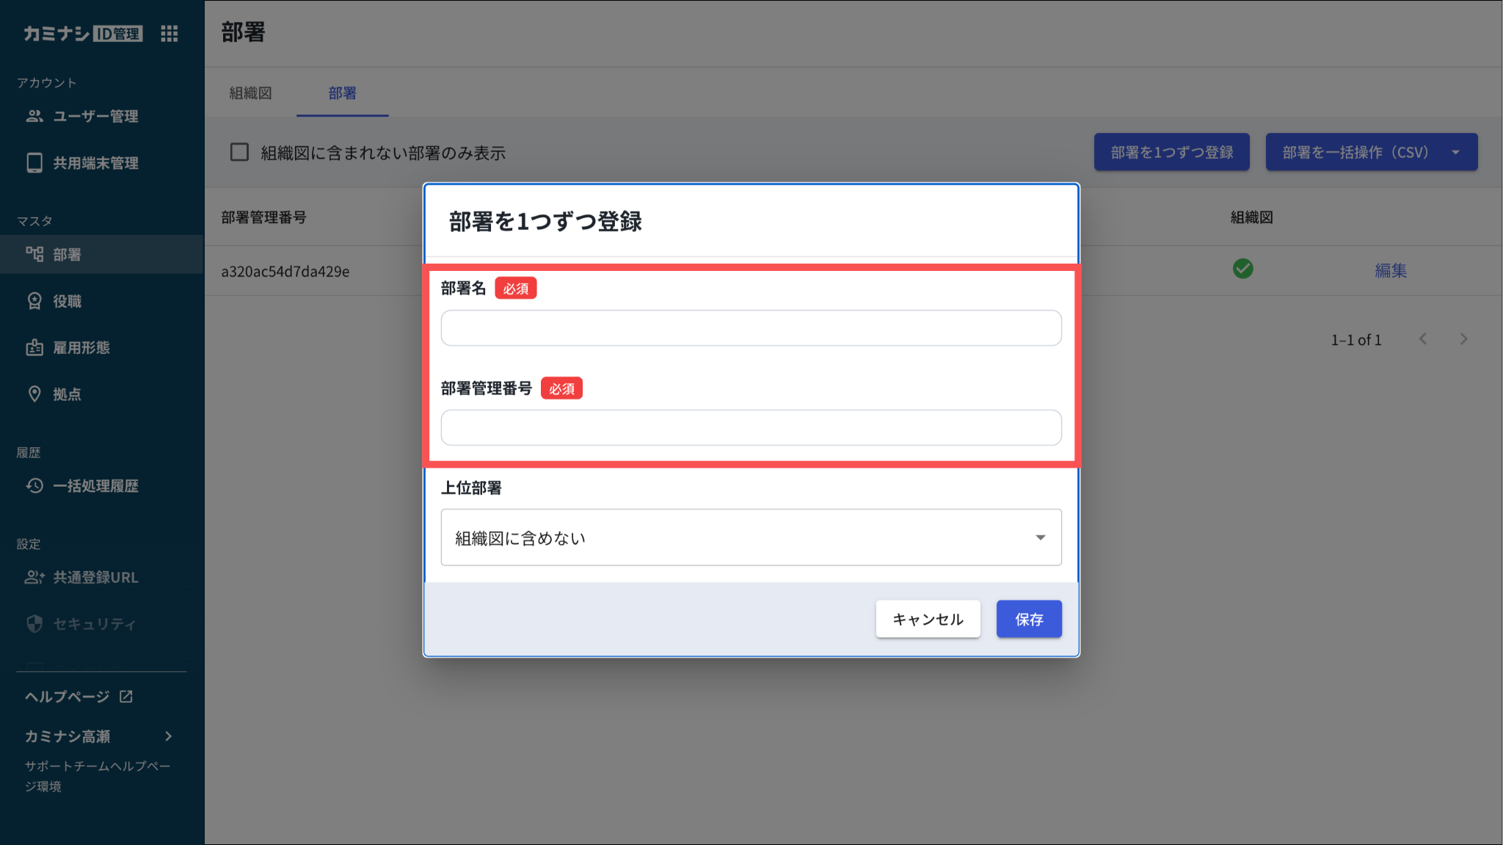Viewport: 1503px width, 845px height.
Task: Open the 上位部署 dropdown selector
Action: [x=750, y=537]
